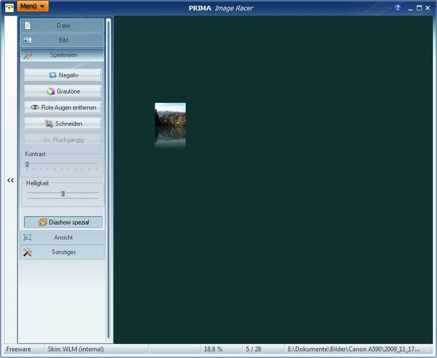Click the landscape image thumbnail
Image resolution: width=437 pixels, height=358 pixels.
[x=170, y=125]
